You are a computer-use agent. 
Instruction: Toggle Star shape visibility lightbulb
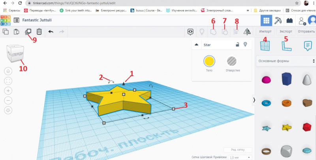point(245,45)
